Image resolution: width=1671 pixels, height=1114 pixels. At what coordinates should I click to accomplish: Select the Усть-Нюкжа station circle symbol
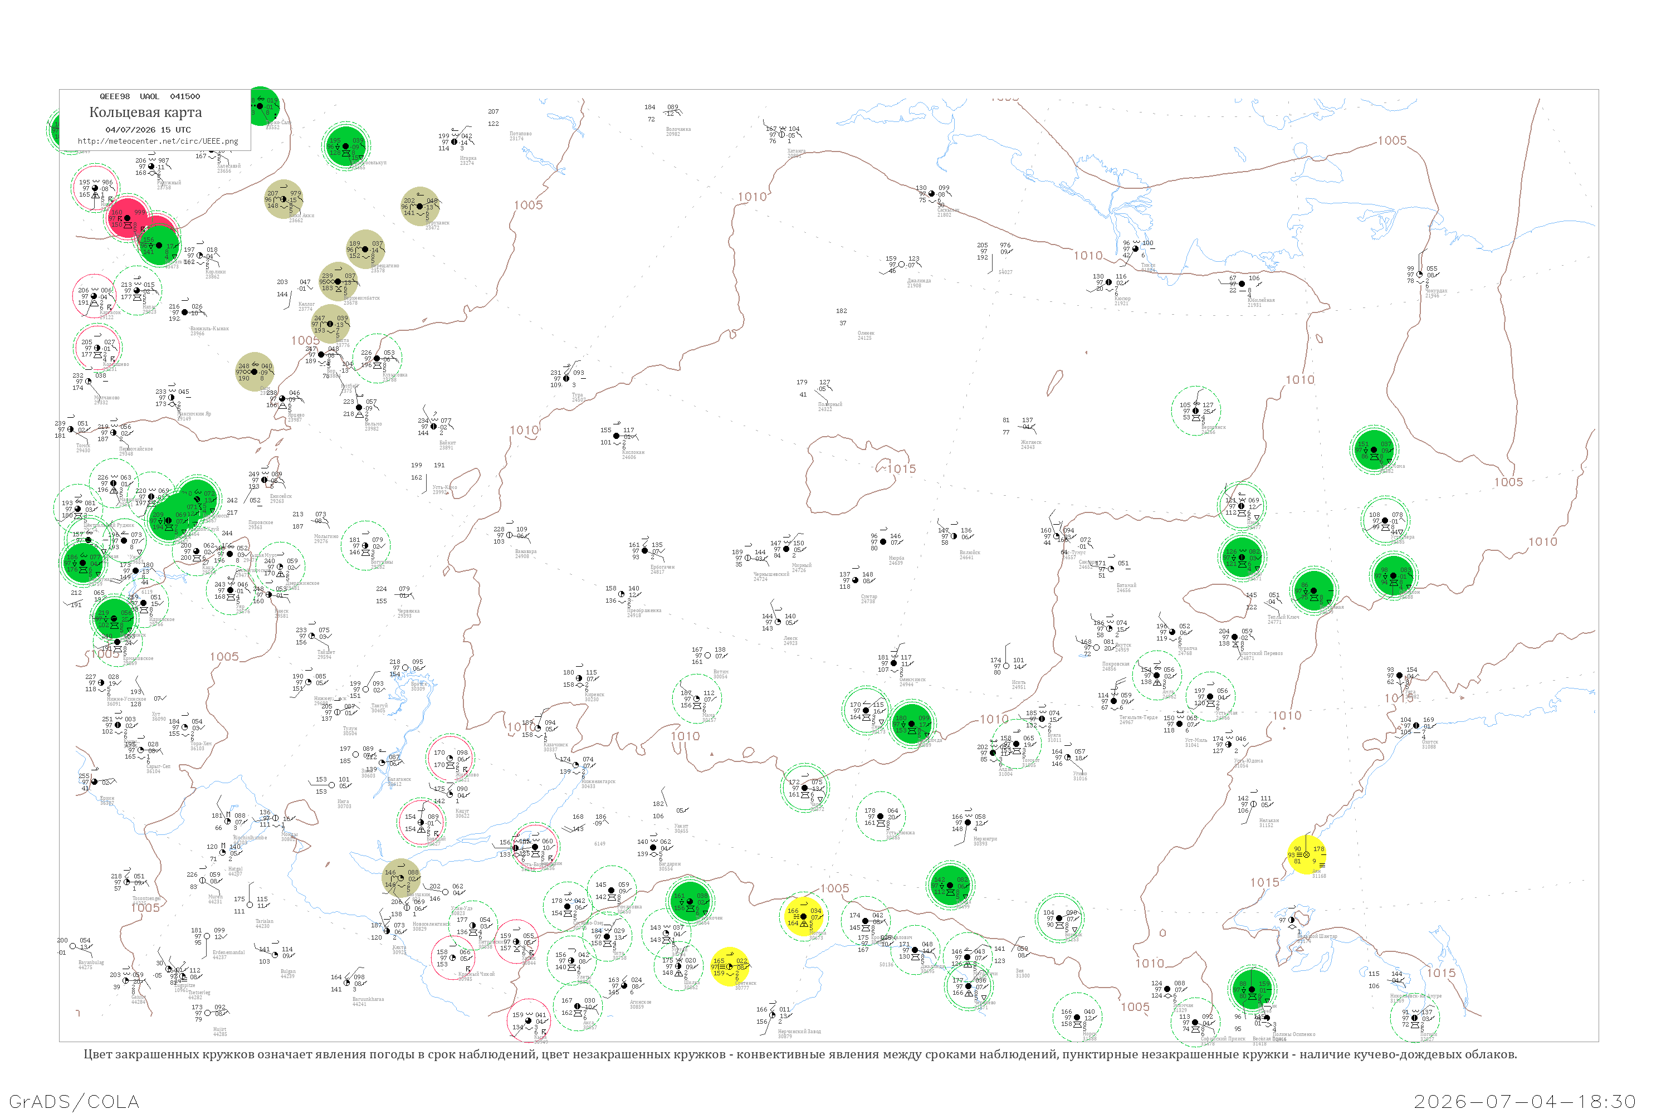[881, 817]
